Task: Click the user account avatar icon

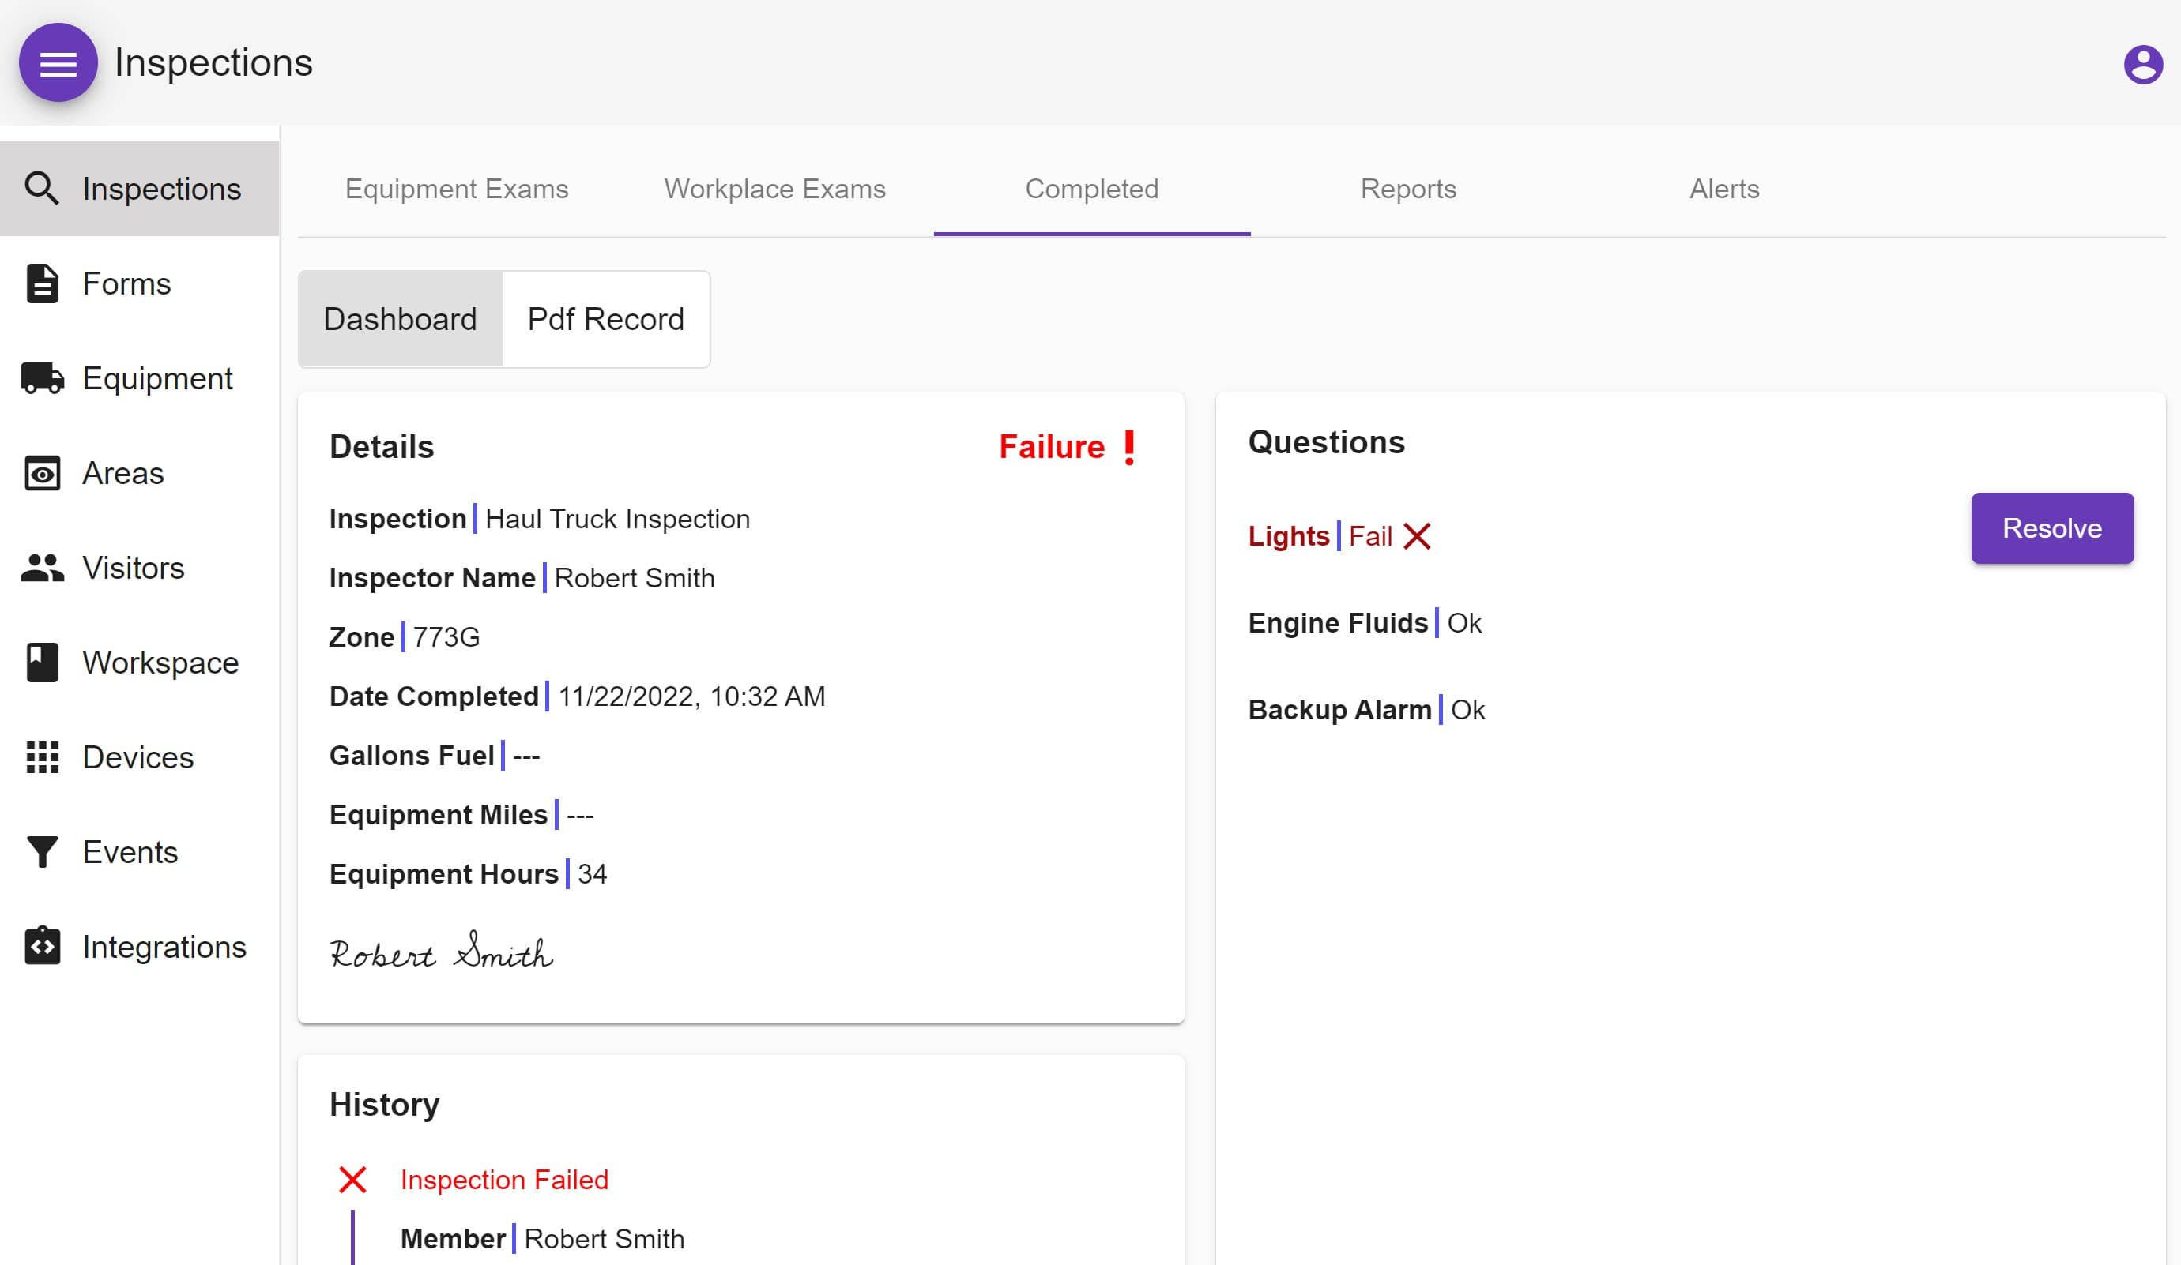Action: pos(2143,64)
